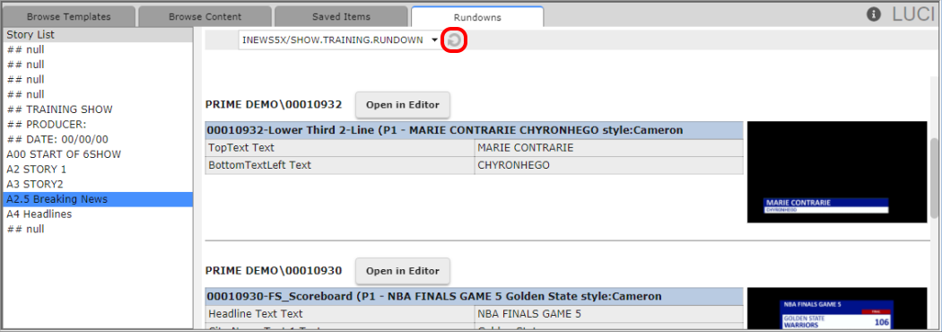Select story A00 START OF 6SHOW
The image size is (942, 332).
(97, 154)
